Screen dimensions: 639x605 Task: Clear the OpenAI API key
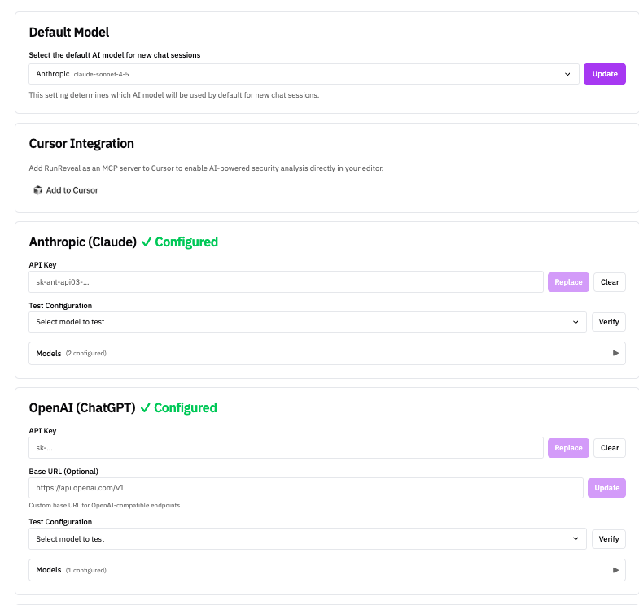609,448
